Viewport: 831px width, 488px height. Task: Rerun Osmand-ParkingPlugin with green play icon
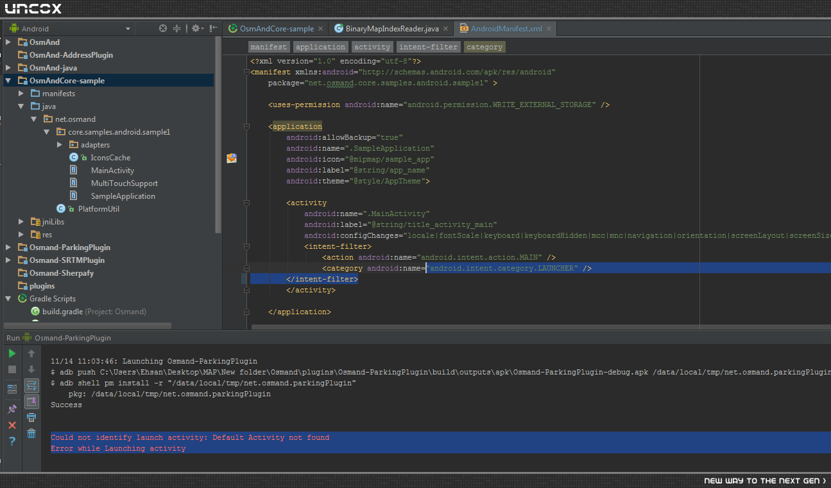pyautogui.click(x=12, y=353)
